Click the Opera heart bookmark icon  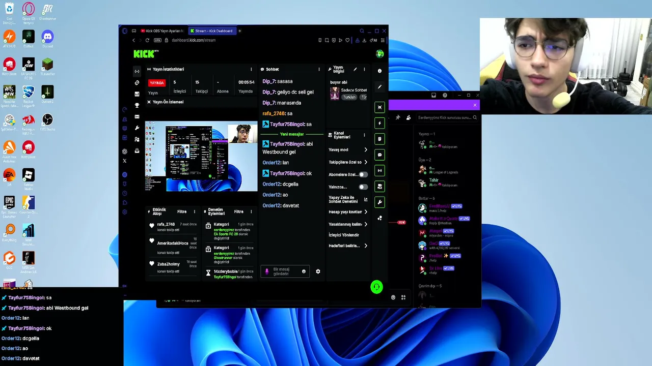click(x=348, y=40)
